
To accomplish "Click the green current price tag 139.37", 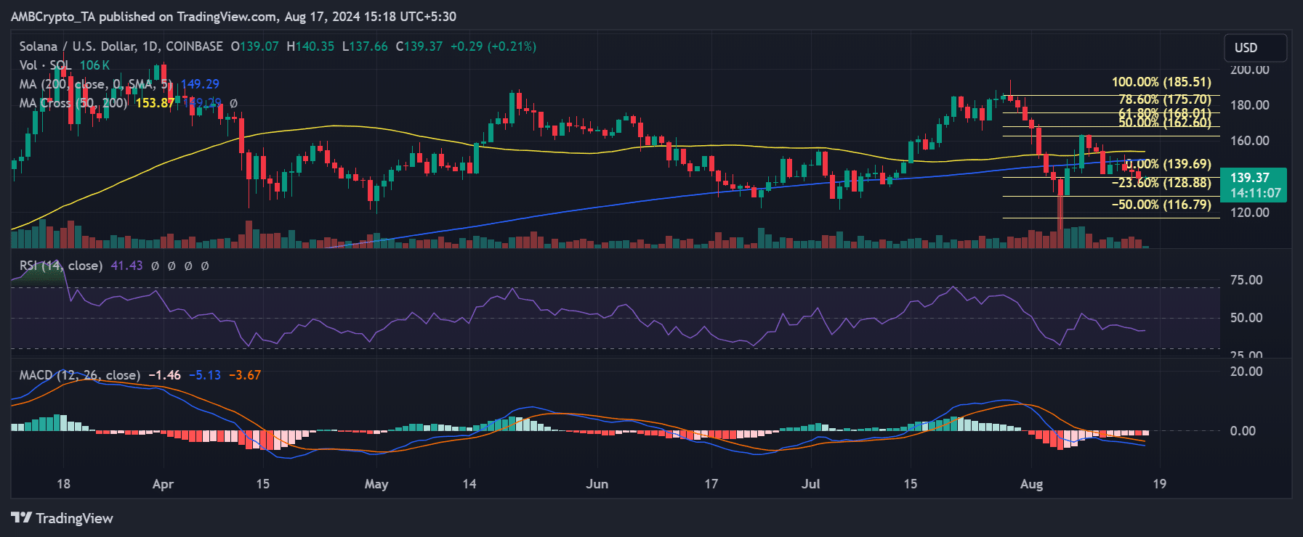I will tap(1250, 178).
